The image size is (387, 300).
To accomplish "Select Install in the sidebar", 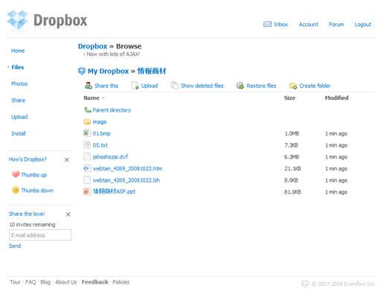I will pos(19,133).
